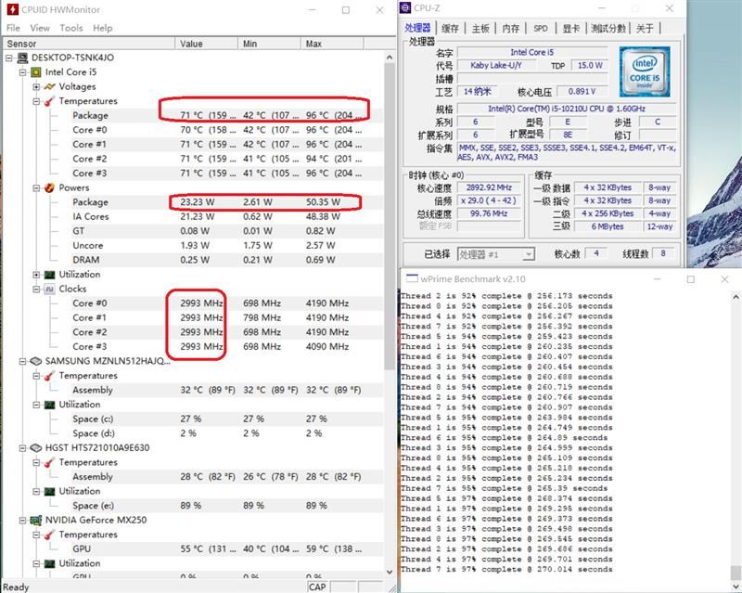Click the drive icon beside SAMSUNG MZNLN512HAJQ
The height and width of the screenshot is (593, 742).
pyautogui.click(x=36, y=361)
